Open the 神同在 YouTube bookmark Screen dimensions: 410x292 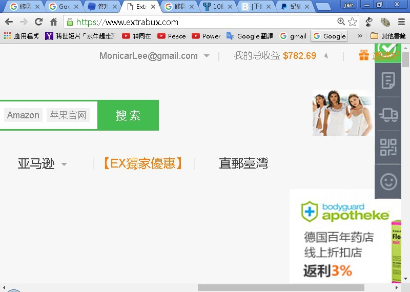[136, 36]
